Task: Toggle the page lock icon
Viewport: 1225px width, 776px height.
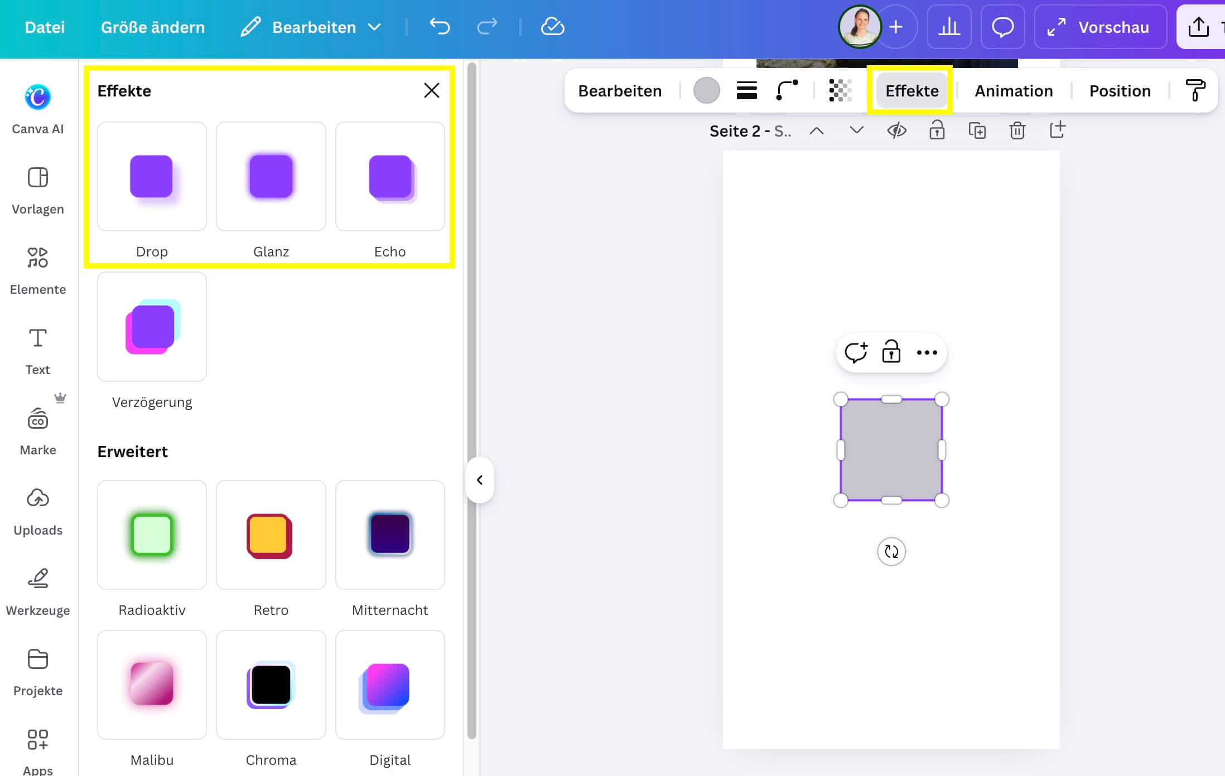Action: tap(937, 130)
